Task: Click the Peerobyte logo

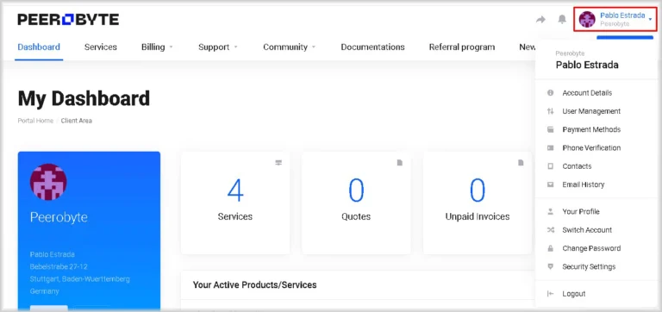Action: (68, 20)
